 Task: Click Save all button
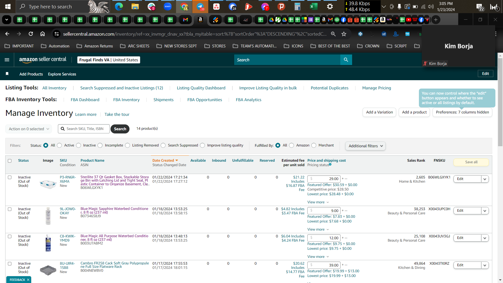471,162
